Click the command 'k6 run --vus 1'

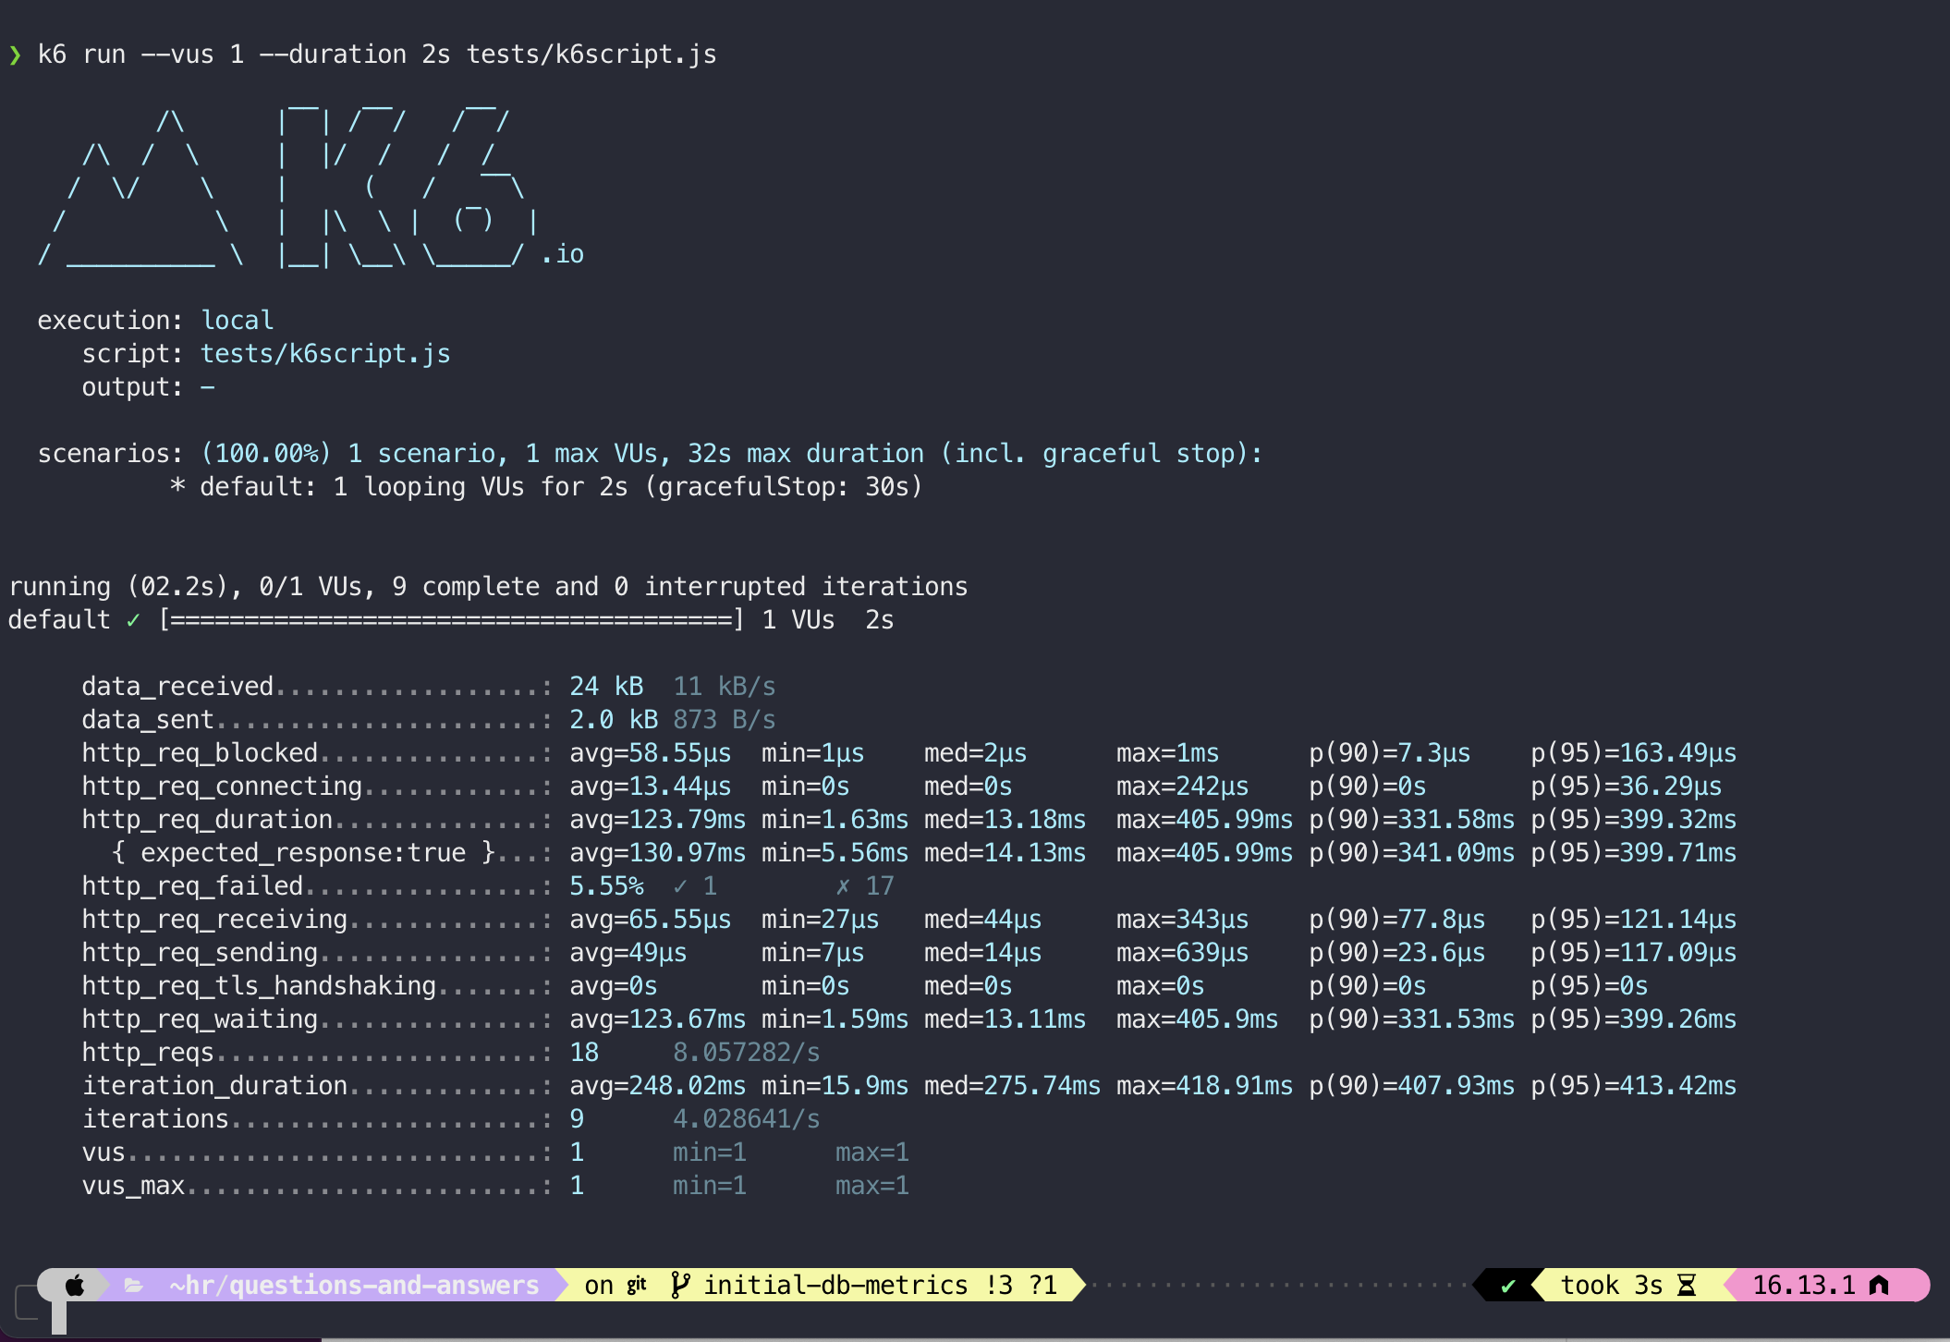pos(140,55)
